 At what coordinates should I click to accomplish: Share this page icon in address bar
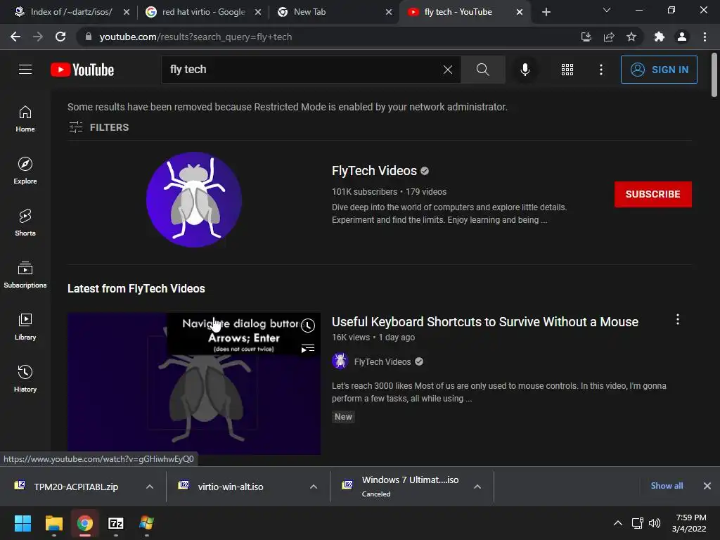pyautogui.click(x=609, y=37)
